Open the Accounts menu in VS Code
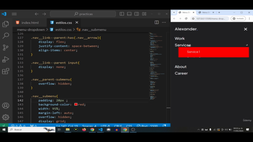253x142 pixels. pos(6,106)
